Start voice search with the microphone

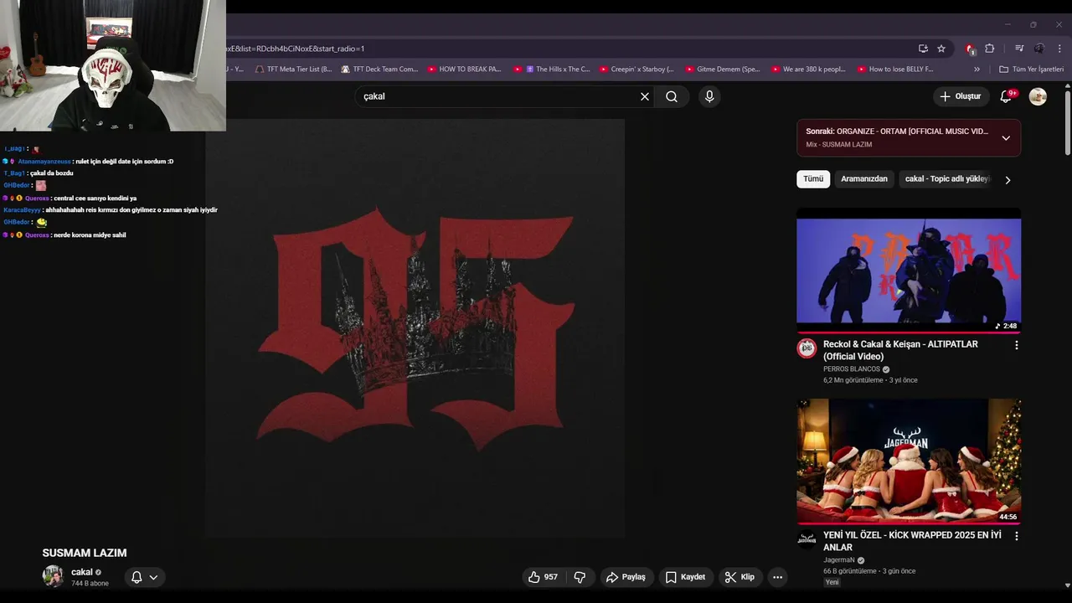709,96
